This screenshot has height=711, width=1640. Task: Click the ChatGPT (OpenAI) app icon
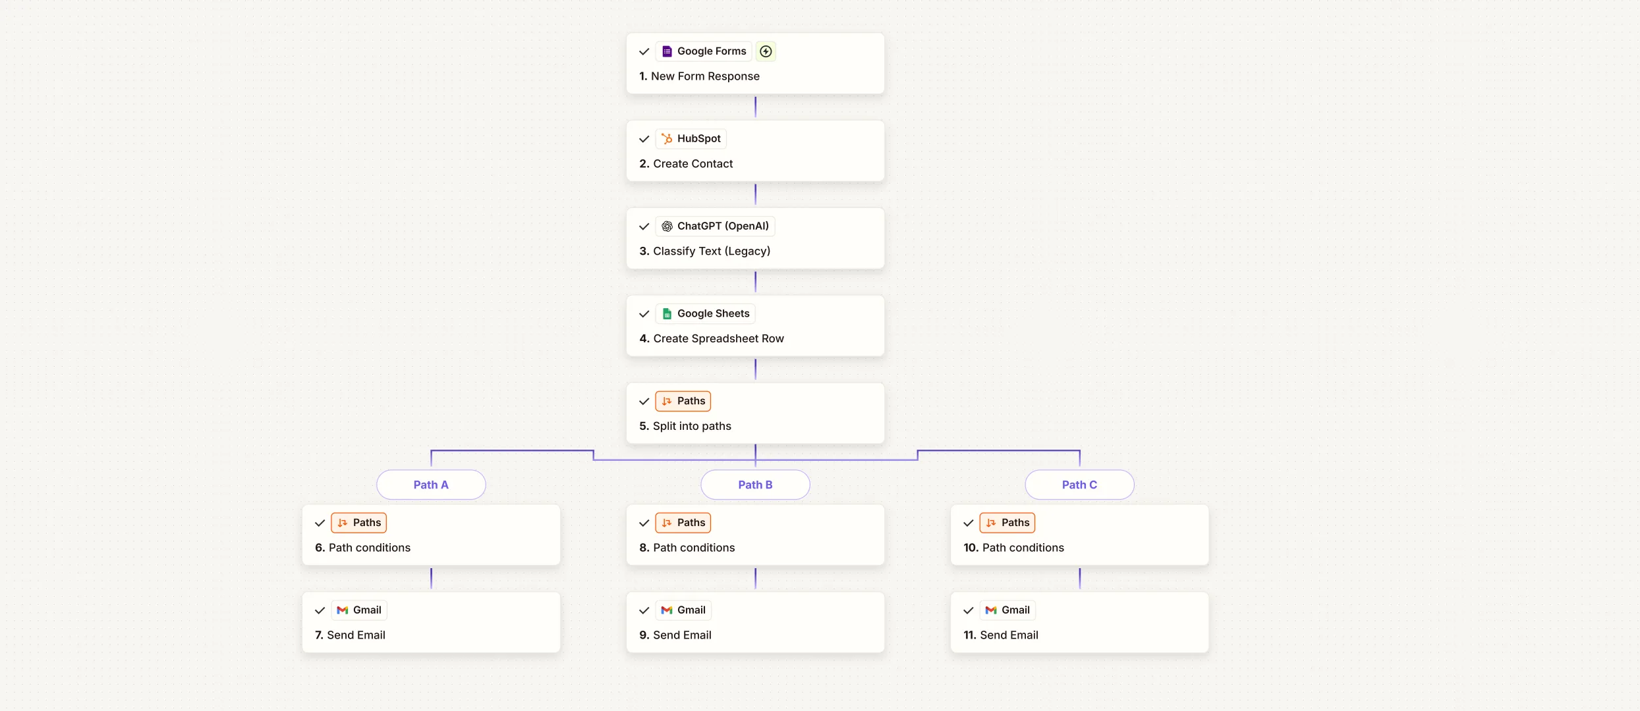(667, 226)
